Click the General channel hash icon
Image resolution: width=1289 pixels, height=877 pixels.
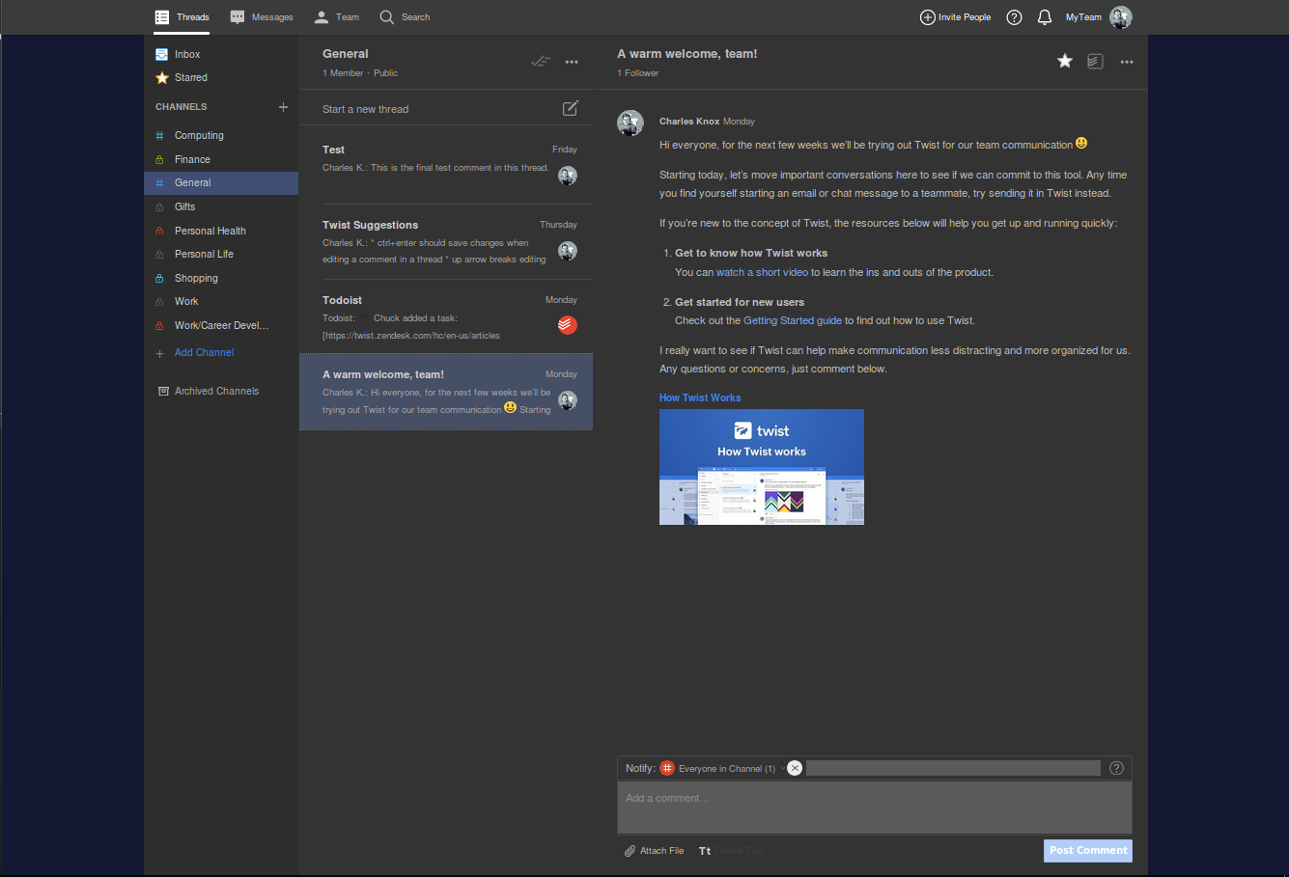tap(159, 183)
